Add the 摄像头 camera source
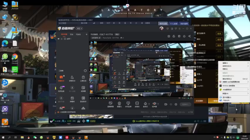The height and width of the screenshot is (140, 250). tap(119, 105)
